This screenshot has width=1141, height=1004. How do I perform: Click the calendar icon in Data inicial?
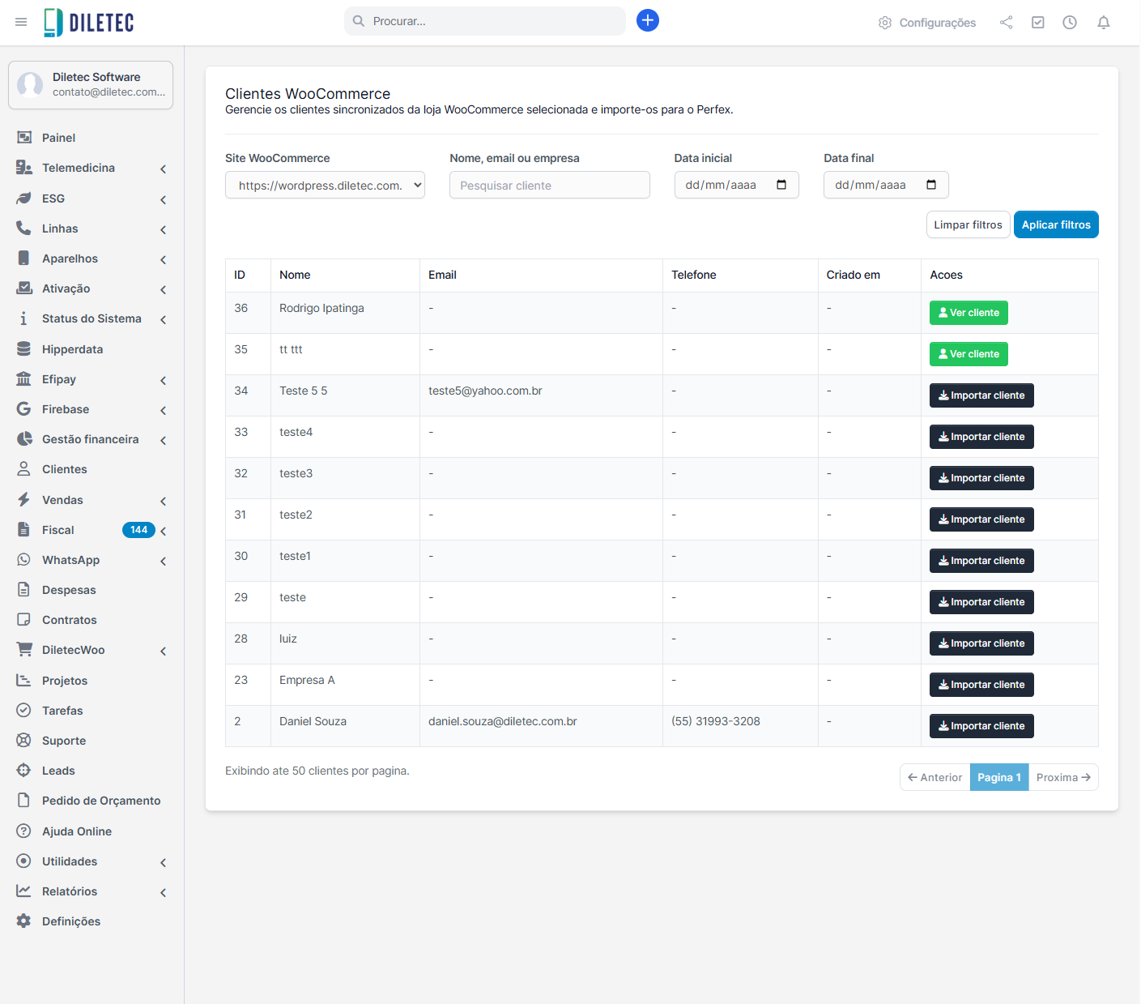(781, 185)
